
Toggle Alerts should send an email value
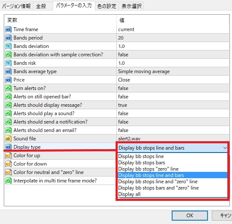173,130
